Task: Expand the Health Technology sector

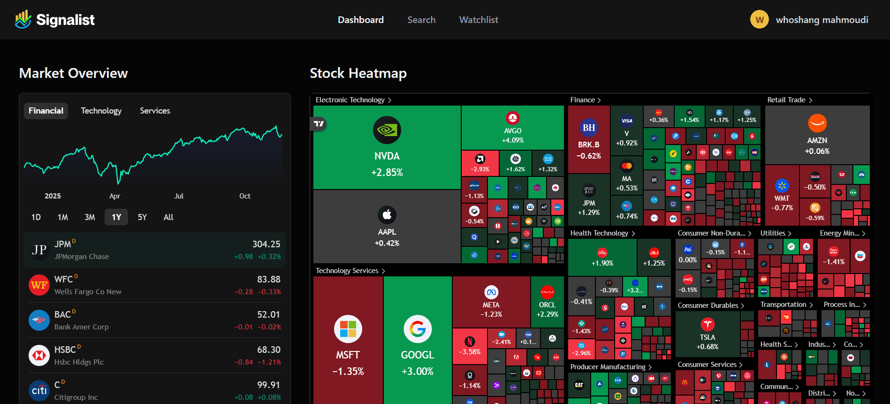Action: (x=602, y=233)
